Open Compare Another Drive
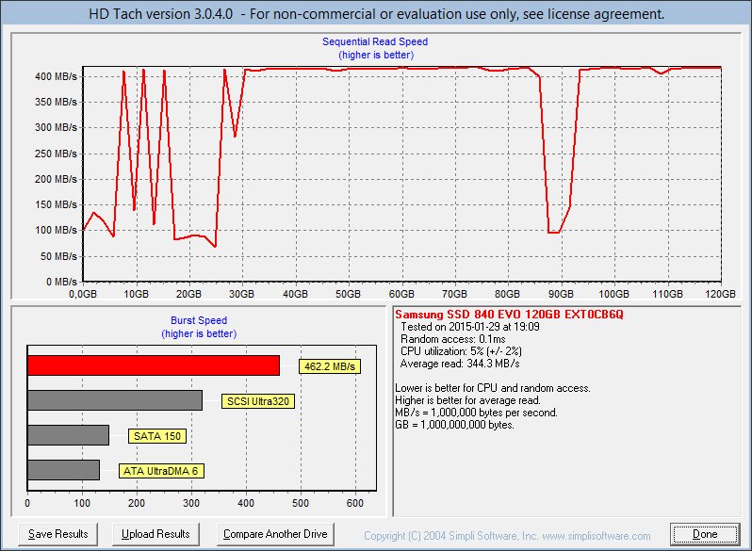Viewport: 752px width, 551px height. pyautogui.click(x=275, y=534)
